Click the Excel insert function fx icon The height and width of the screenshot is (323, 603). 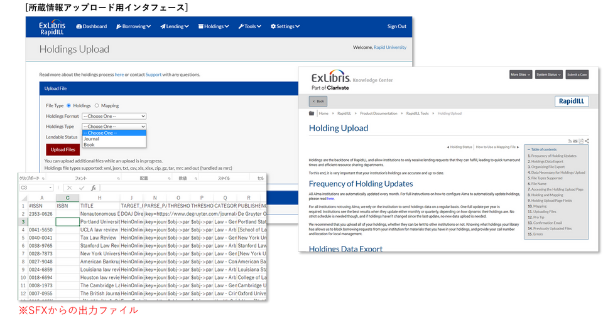pos(94,188)
